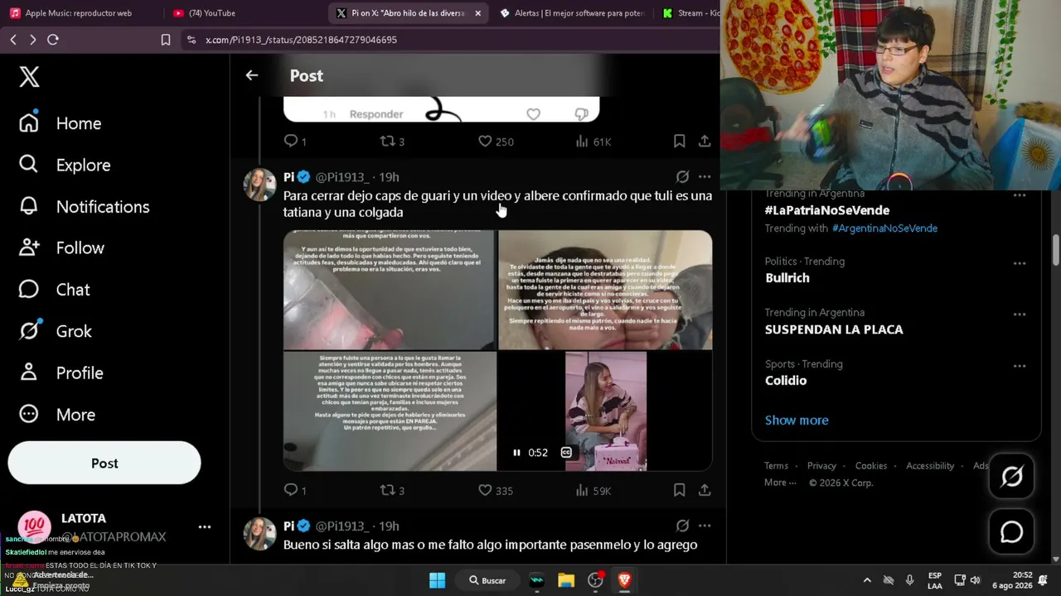Viewport: 1061px width, 596px height.
Task: Open Profile in the X sidebar
Action: (x=61, y=373)
